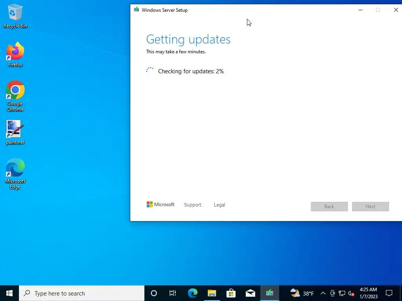Open the Windows Start menu
Viewport: 402px width, 301px height.
[x=9, y=293]
